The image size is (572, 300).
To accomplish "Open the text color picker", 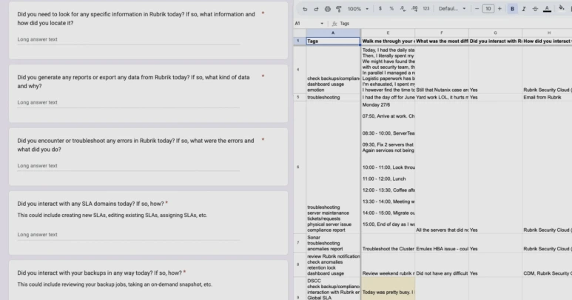I will [x=547, y=9].
